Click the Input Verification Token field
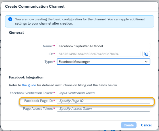 [x=104, y=93]
